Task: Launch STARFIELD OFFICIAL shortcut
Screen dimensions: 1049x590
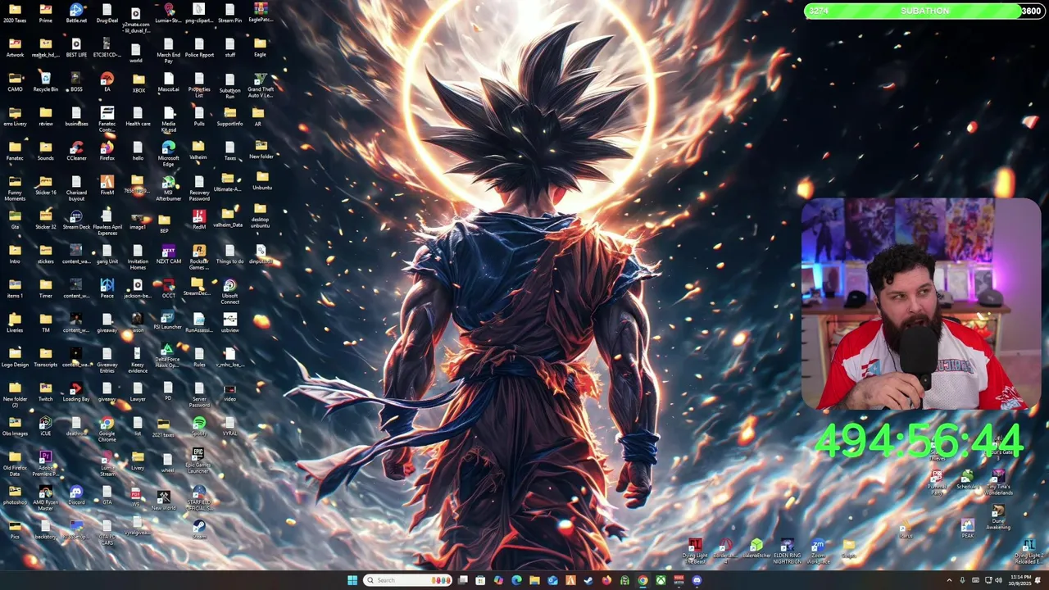Action: (x=199, y=498)
